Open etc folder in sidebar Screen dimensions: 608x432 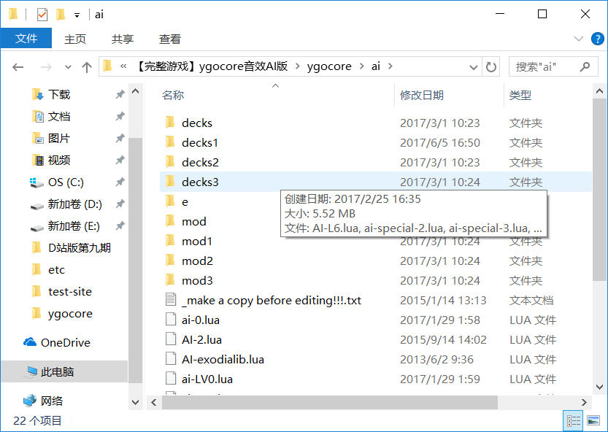[56, 269]
